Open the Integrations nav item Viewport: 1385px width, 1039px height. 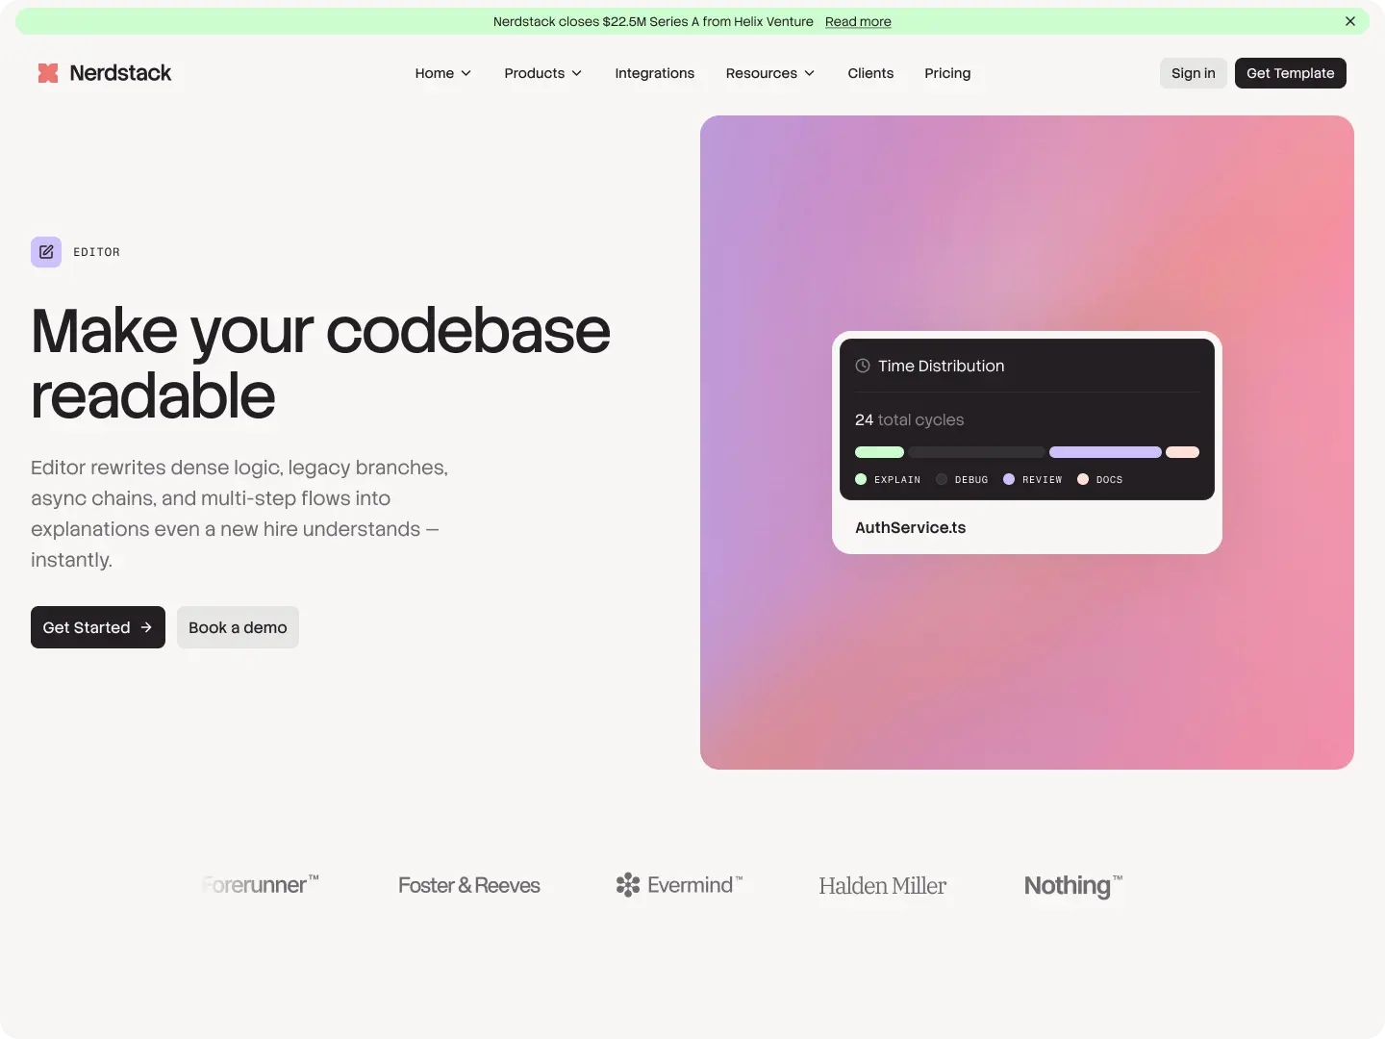(655, 73)
